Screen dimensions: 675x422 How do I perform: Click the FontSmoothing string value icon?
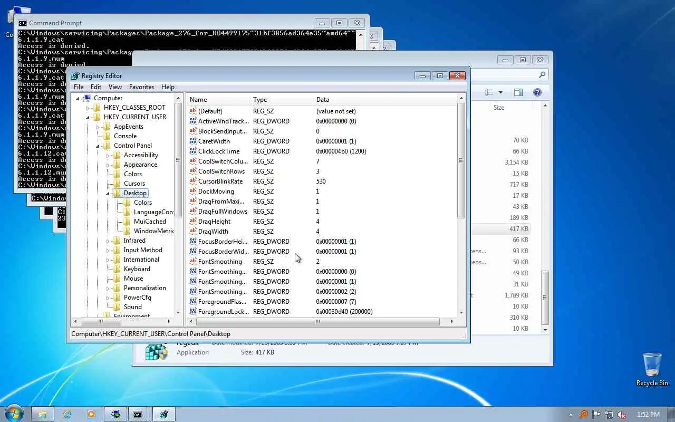point(193,262)
